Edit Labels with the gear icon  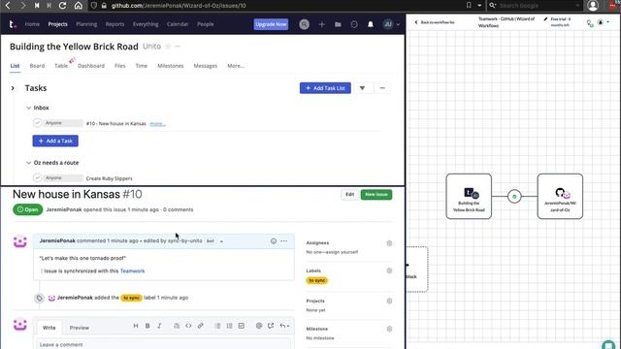[389, 271]
